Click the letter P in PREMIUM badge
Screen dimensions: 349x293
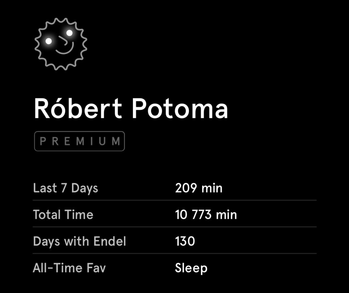(x=43, y=141)
